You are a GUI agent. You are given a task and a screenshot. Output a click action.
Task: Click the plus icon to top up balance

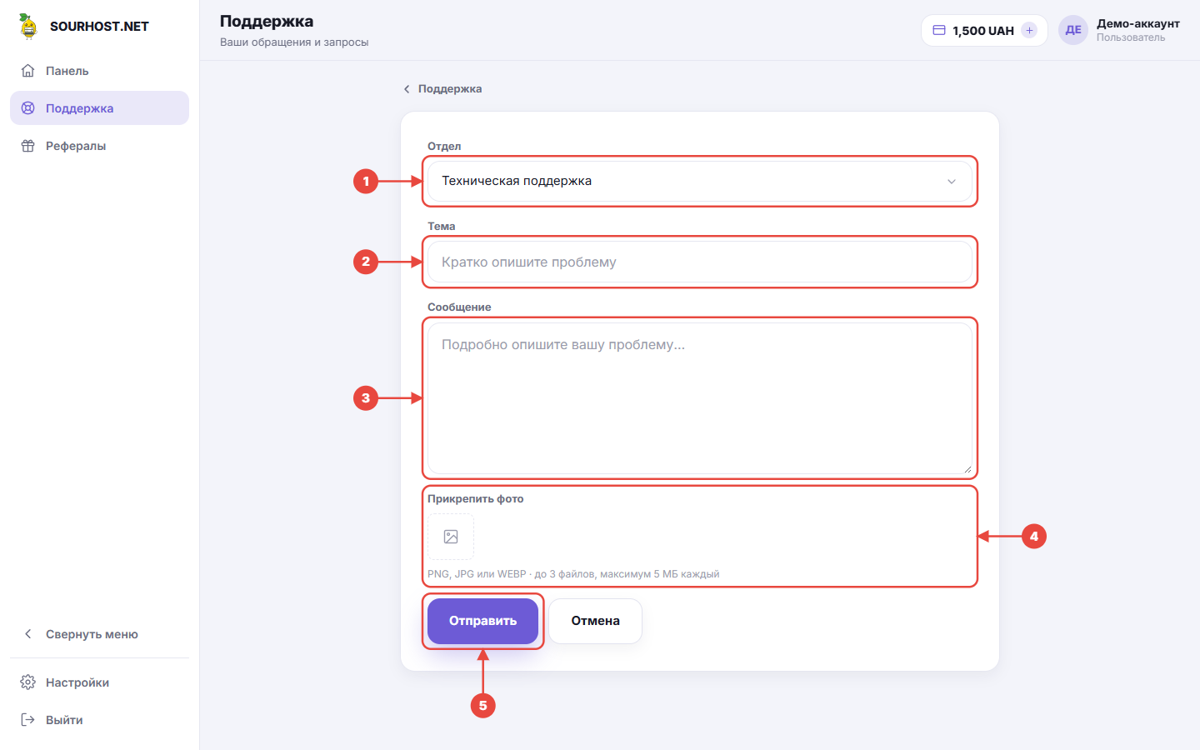click(1029, 30)
